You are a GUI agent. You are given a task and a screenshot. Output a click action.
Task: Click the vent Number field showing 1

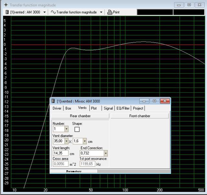(59, 129)
